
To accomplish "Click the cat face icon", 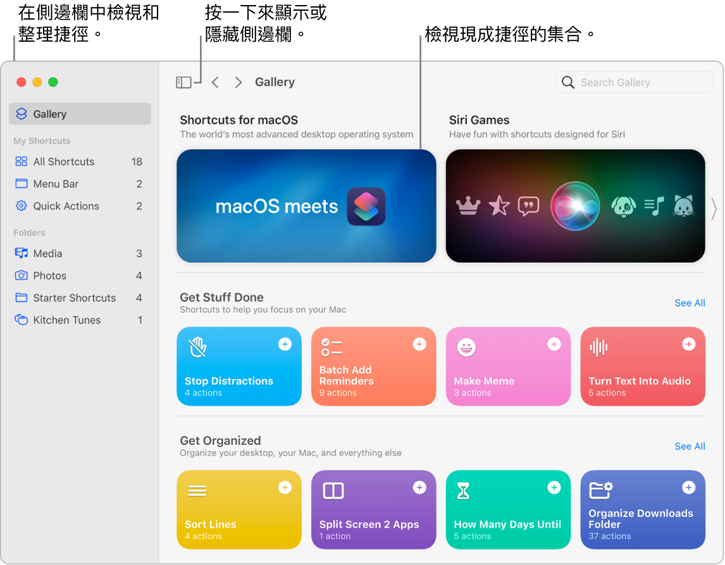I will (683, 206).
